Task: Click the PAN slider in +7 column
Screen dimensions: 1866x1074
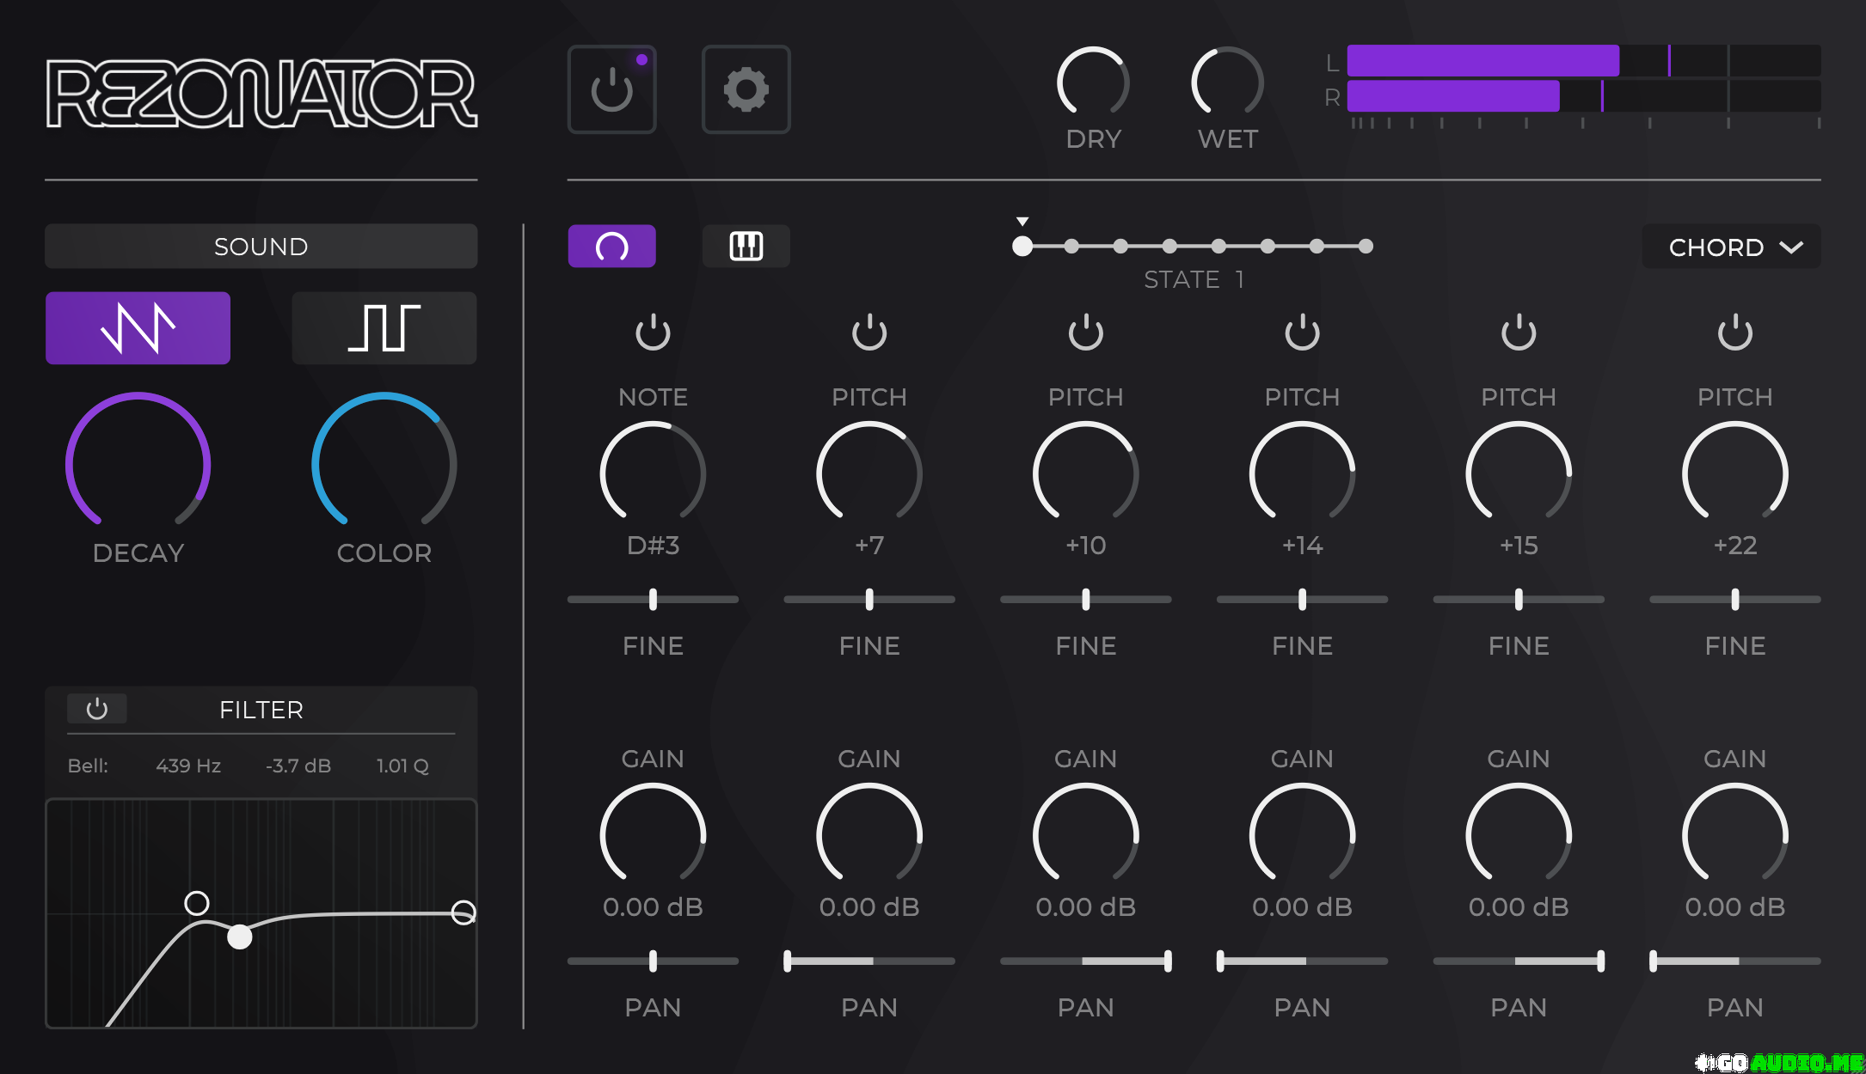Action: coord(869,961)
